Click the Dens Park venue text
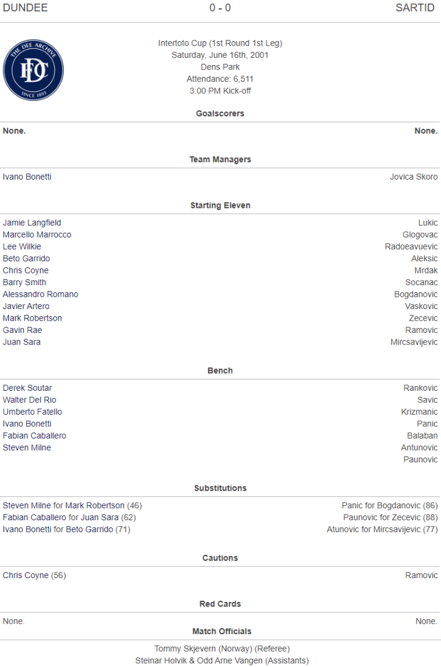Image resolution: width=441 pixels, height=667 pixels. pyautogui.click(x=220, y=67)
